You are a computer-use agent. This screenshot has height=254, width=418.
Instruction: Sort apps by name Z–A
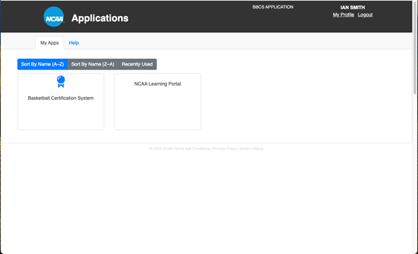pos(92,64)
